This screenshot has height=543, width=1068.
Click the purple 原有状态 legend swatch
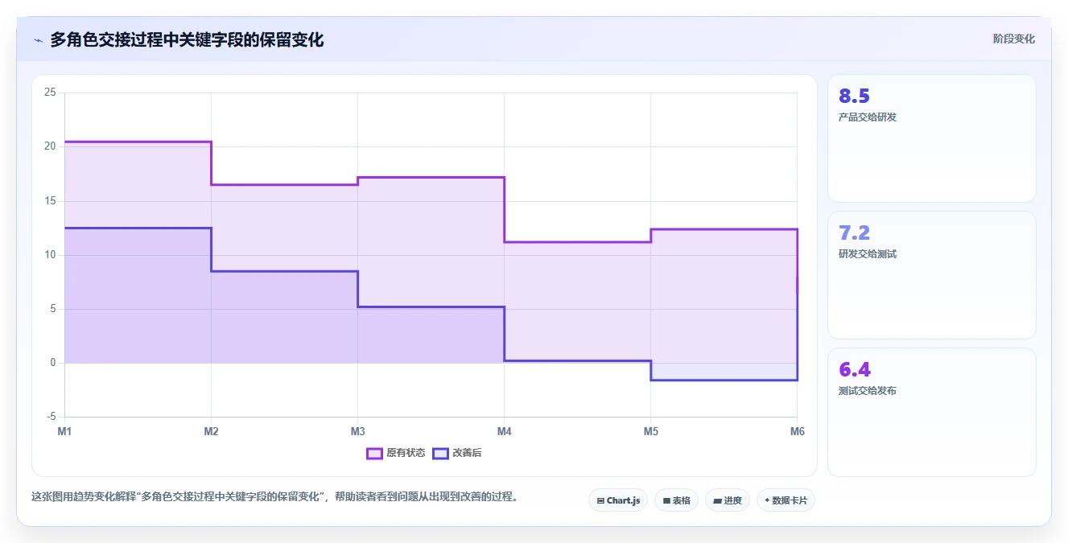click(x=374, y=453)
